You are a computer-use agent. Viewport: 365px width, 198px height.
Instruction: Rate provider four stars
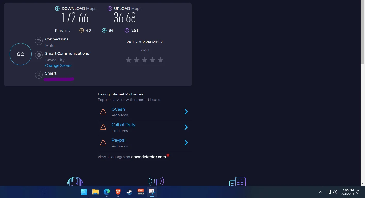click(152, 60)
